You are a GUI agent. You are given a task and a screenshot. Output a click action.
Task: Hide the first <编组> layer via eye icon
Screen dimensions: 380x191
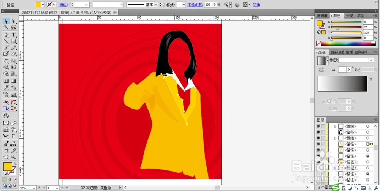pos(318,126)
